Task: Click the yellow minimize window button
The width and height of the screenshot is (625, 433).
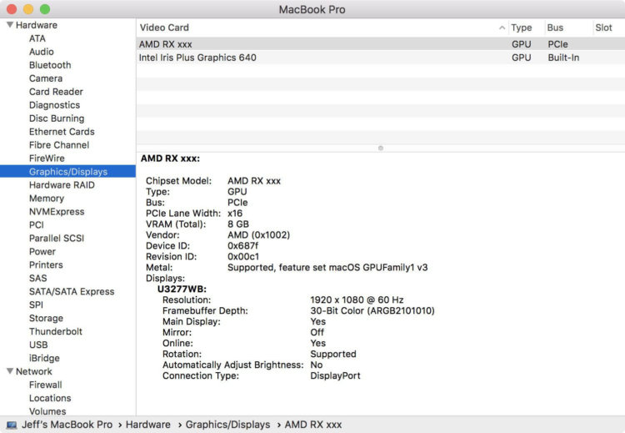Action: click(28, 9)
